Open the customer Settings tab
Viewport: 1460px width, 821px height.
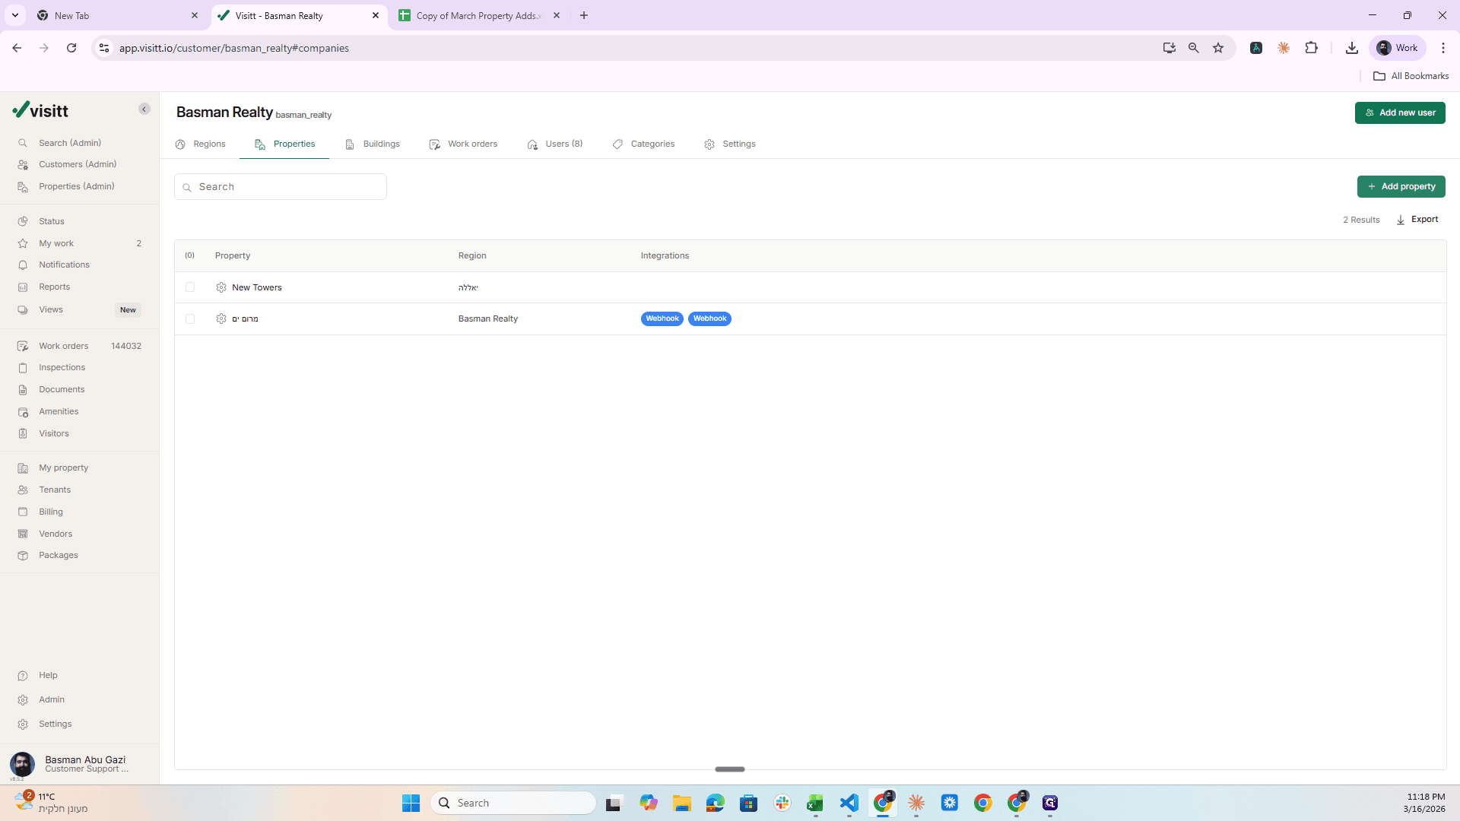pos(730,144)
